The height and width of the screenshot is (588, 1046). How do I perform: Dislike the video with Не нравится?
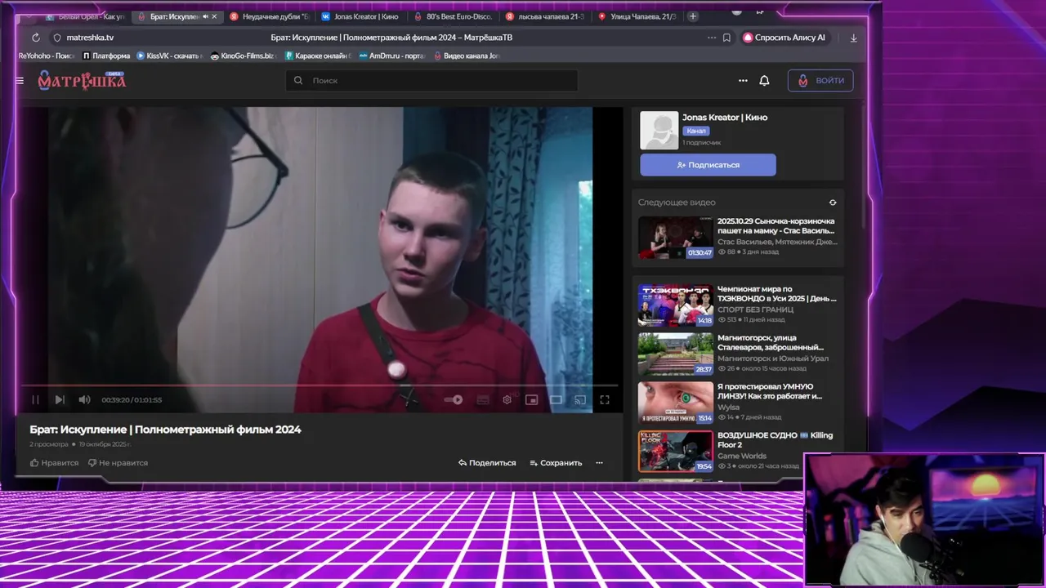(118, 463)
